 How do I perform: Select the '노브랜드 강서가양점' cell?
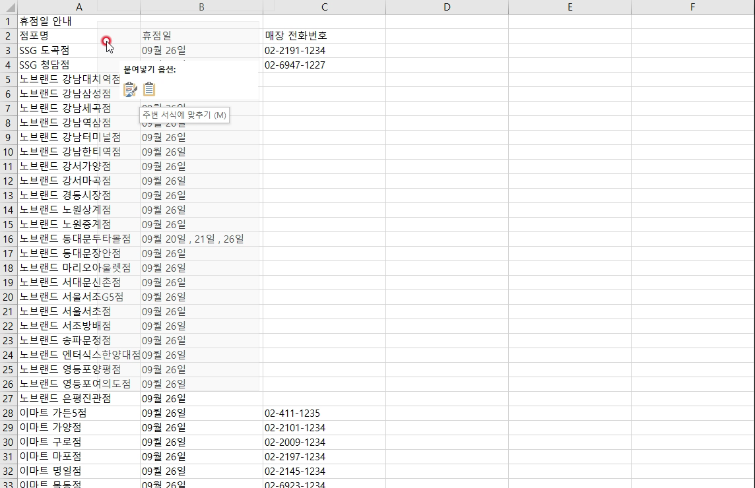(x=79, y=167)
